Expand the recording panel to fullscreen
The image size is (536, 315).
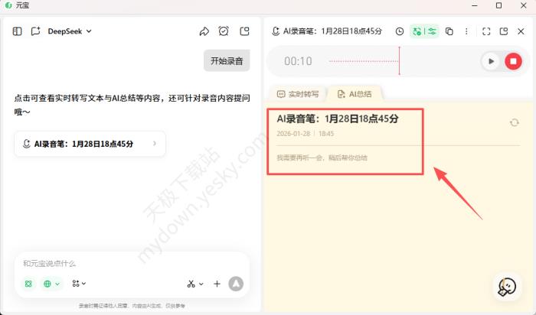click(x=486, y=31)
